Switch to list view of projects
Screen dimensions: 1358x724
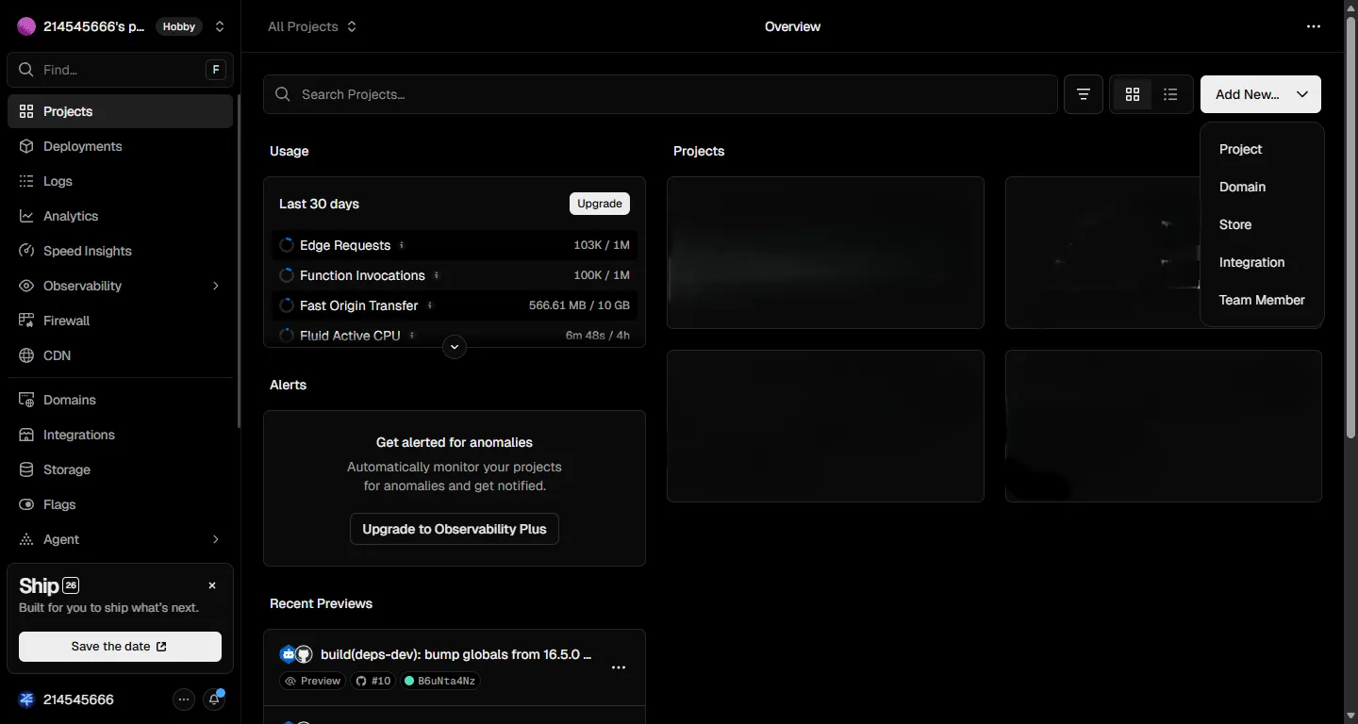[x=1170, y=94]
